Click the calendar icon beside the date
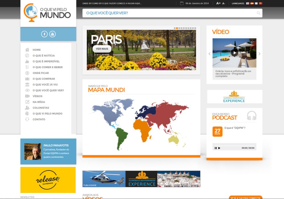This screenshot has width=284, height=199. point(182,3)
